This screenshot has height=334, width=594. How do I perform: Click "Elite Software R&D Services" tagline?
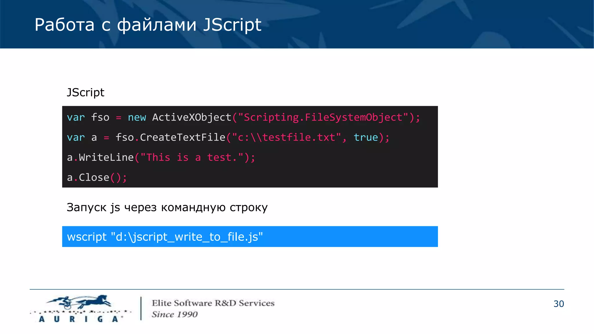tap(213, 303)
